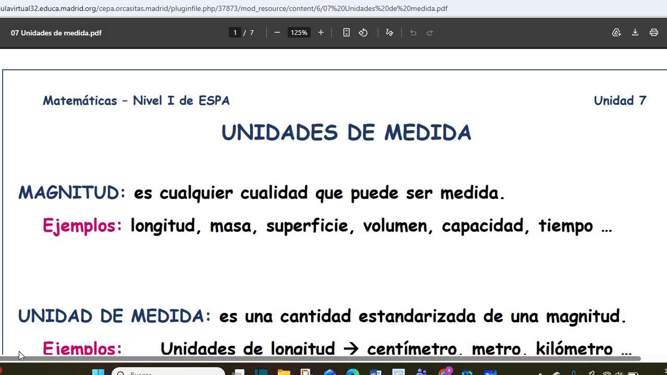Click the pink 'Ejemplos:' under MAGNITUD

pyautogui.click(x=82, y=226)
